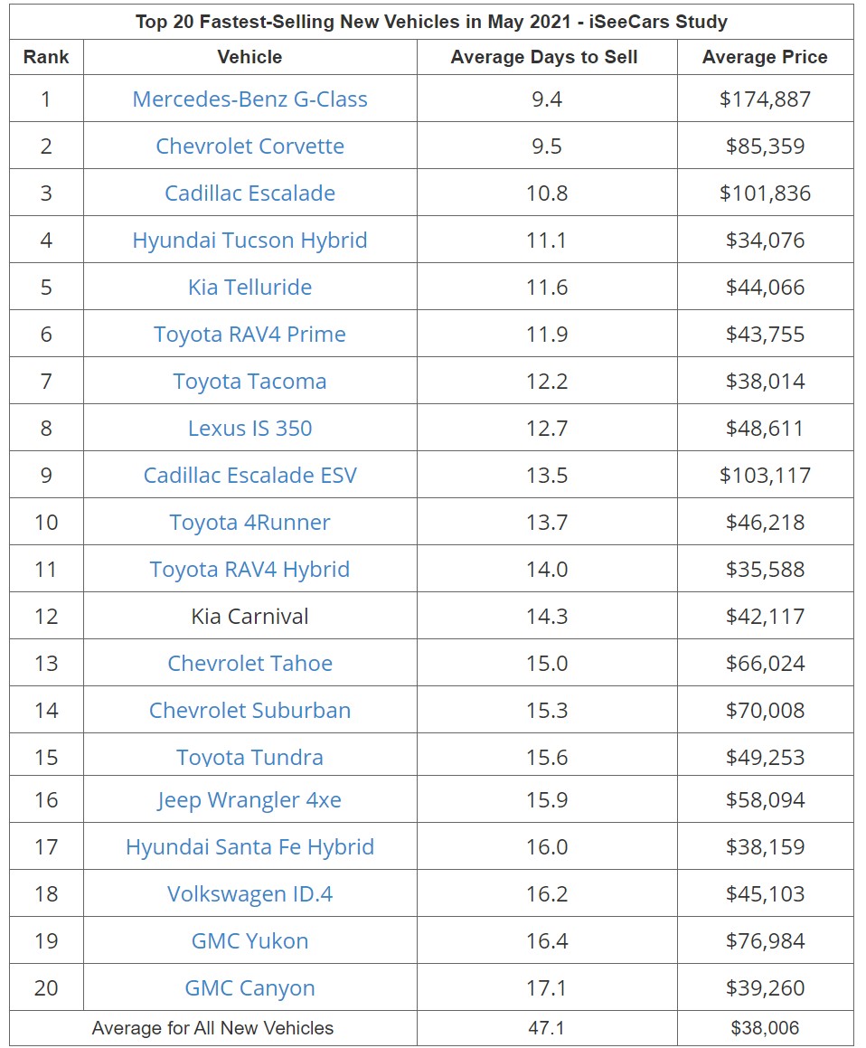Open the Mercedes-Benz G-Class link
Image resolution: width=866 pixels, height=1048 pixels.
249,99
